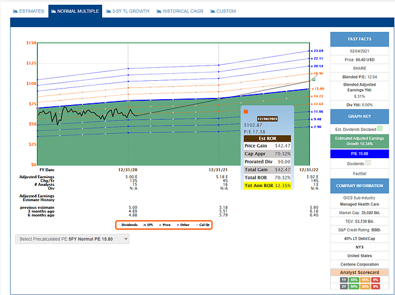
Task: Click the Est. Dividends Declared color swatch
Action: [380, 129]
